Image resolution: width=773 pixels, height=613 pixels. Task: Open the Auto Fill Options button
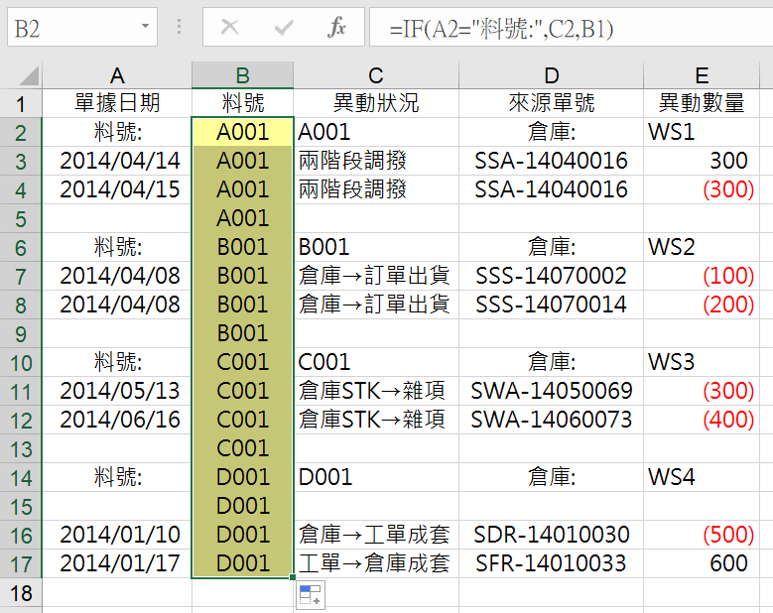(x=310, y=595)
